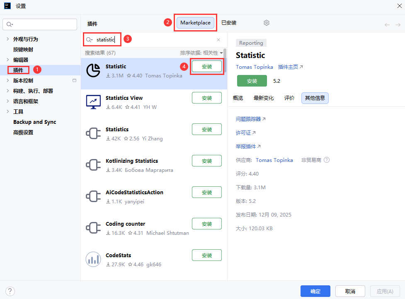Open the 举报插件 link
The width and height of the screenshot is (405, 299).
tap(248, 147)
